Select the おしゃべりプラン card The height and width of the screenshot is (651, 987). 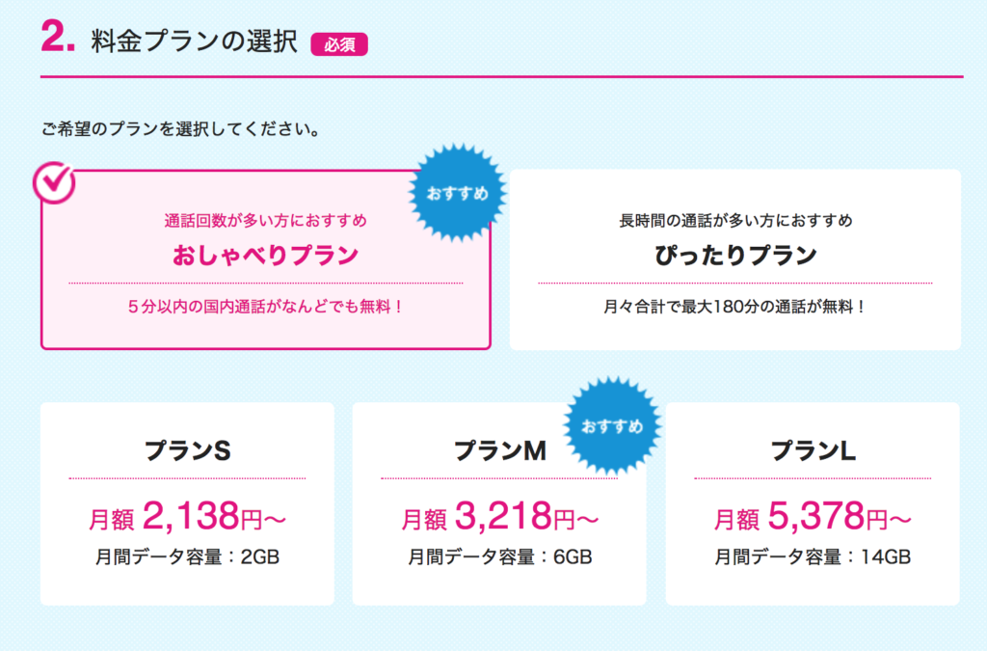point(266,259)
